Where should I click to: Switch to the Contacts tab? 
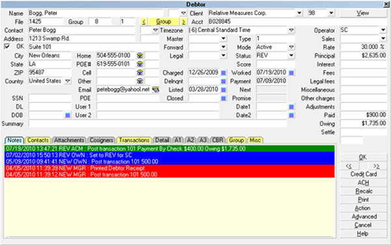tap(38, 140)
